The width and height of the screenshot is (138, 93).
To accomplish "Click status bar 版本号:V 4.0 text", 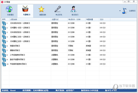I will tap(111, 90).
